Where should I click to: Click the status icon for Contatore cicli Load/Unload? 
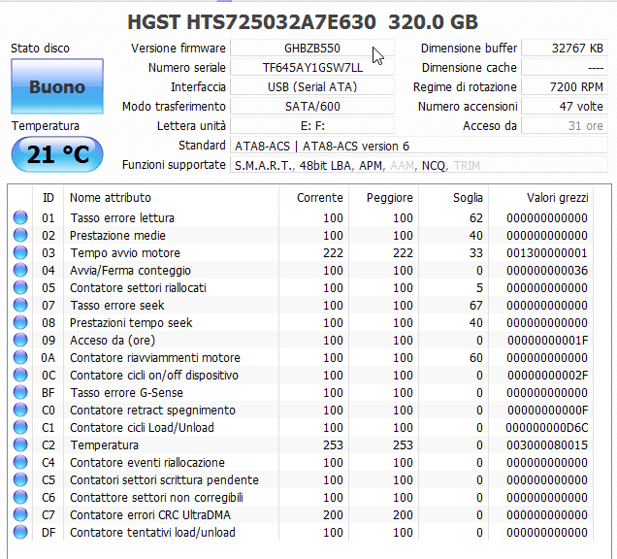tap(20, 428)
